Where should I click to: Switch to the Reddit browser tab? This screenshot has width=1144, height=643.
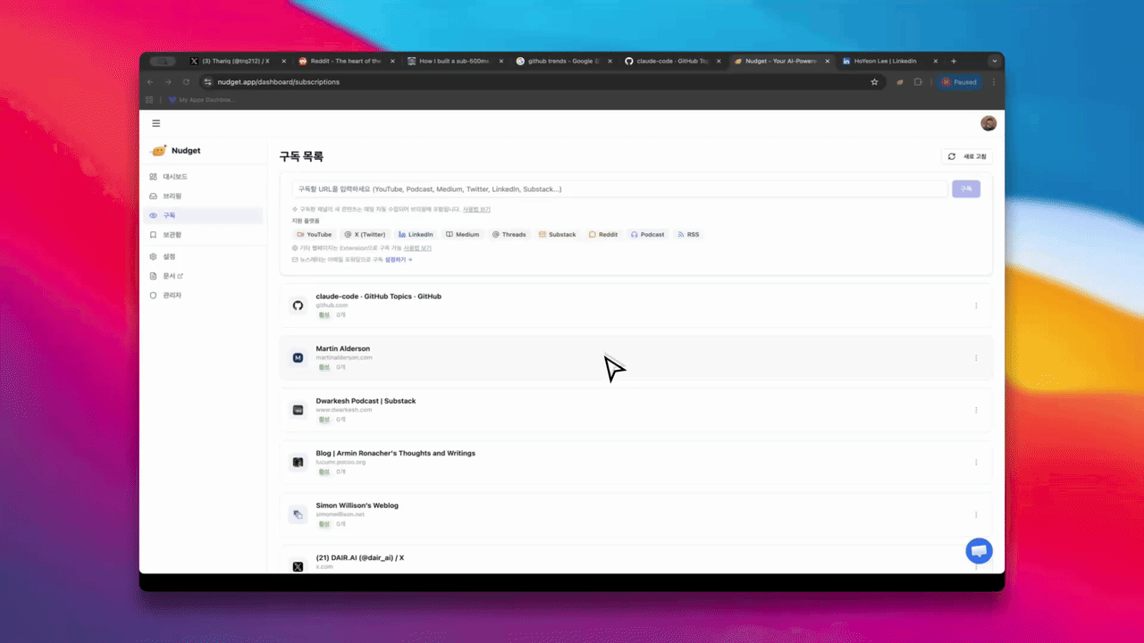point(346,61)
